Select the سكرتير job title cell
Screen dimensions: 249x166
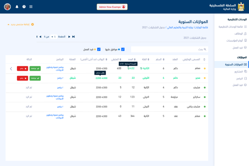[x=196, y=97]
